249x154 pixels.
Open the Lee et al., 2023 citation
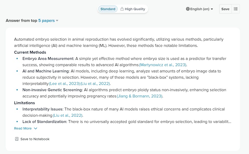[x=64, y=83]
